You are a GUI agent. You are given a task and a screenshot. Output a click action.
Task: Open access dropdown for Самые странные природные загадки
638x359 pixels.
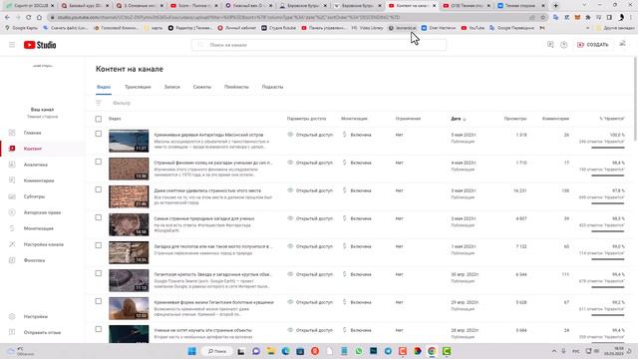point(310,218)
